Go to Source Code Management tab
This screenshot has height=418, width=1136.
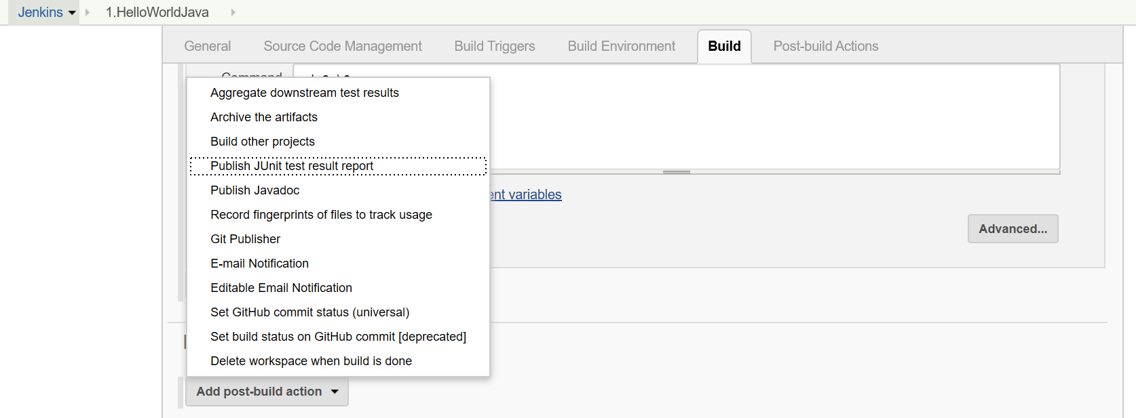point(343,46)
